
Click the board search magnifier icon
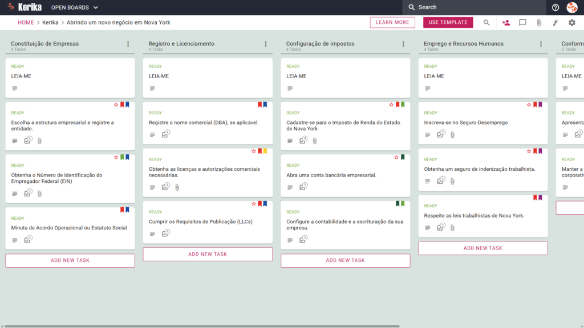pos(486,22)
